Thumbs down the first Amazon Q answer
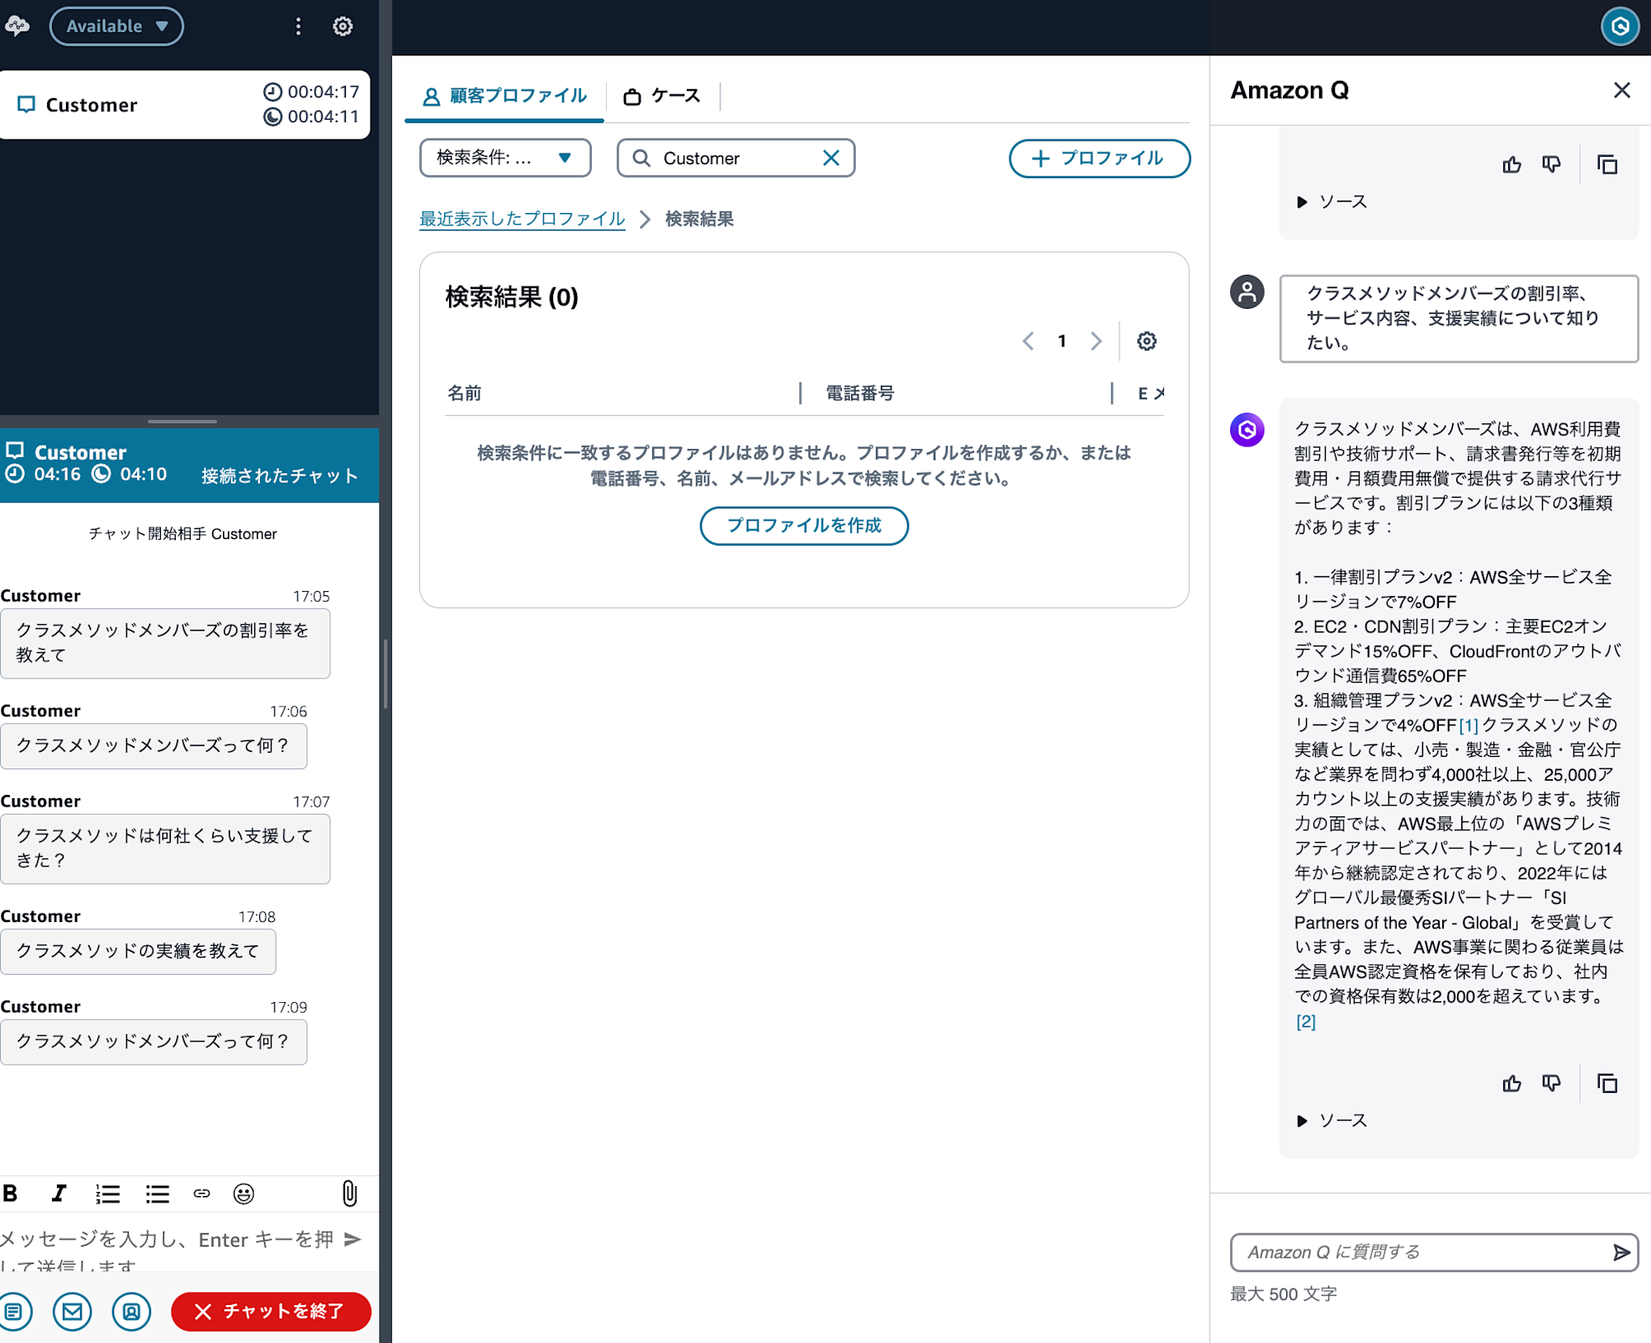The width and height of the screenshot is (1651, 1343). click(x=1551, y=164)
